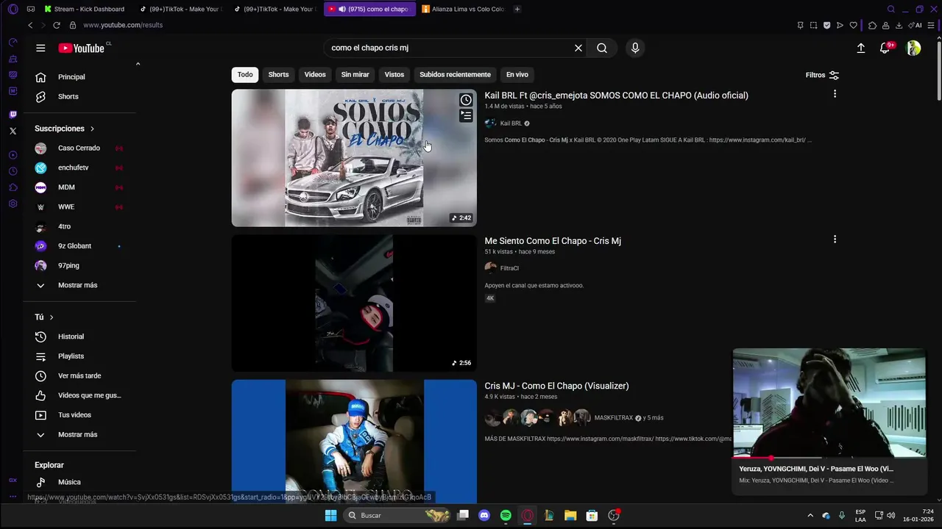Image resolution: width=942 pixels, height=529 pixels.
Task: Open the Create upload icon
Action: [861, 48]
